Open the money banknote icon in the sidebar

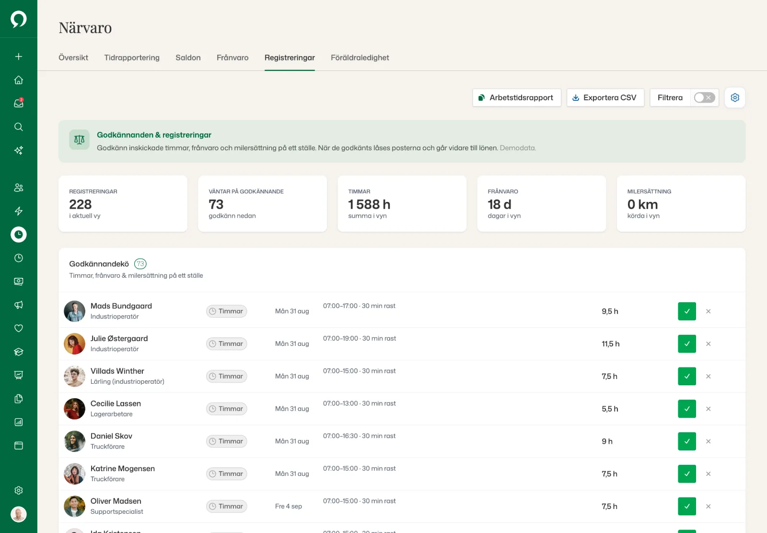pos(19,282)
